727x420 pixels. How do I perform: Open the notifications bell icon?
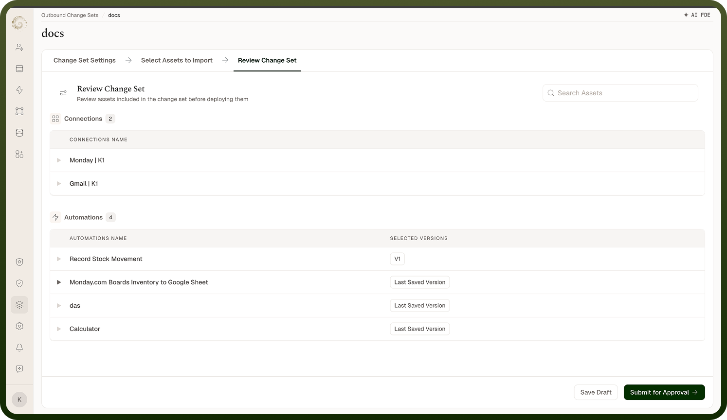pos(19,348)
